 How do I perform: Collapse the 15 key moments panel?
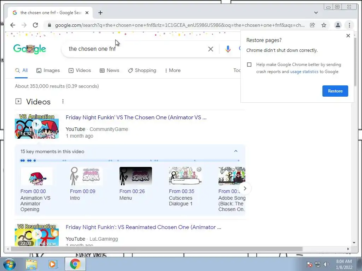(x=236, y=151)
